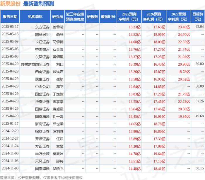This screenshot has height=180, width=205.
Task: Click the 2027预测净利润 header
Action: click(x=178, y=17)
